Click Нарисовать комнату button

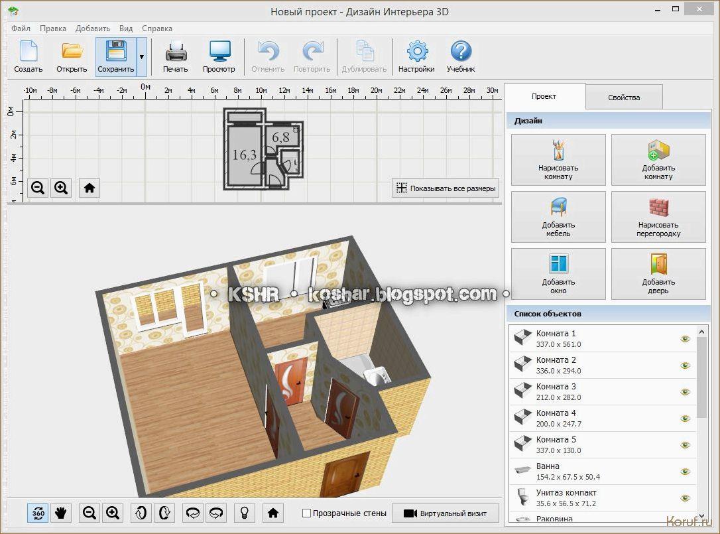click(x=558, y=160)
